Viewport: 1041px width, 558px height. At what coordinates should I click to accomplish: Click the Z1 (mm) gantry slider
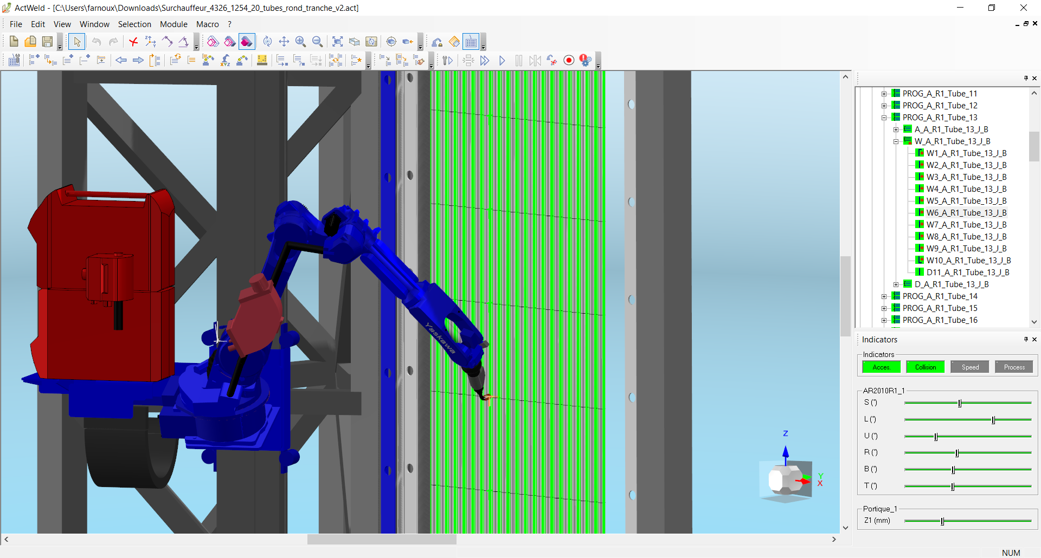click(x=942, y=521)
